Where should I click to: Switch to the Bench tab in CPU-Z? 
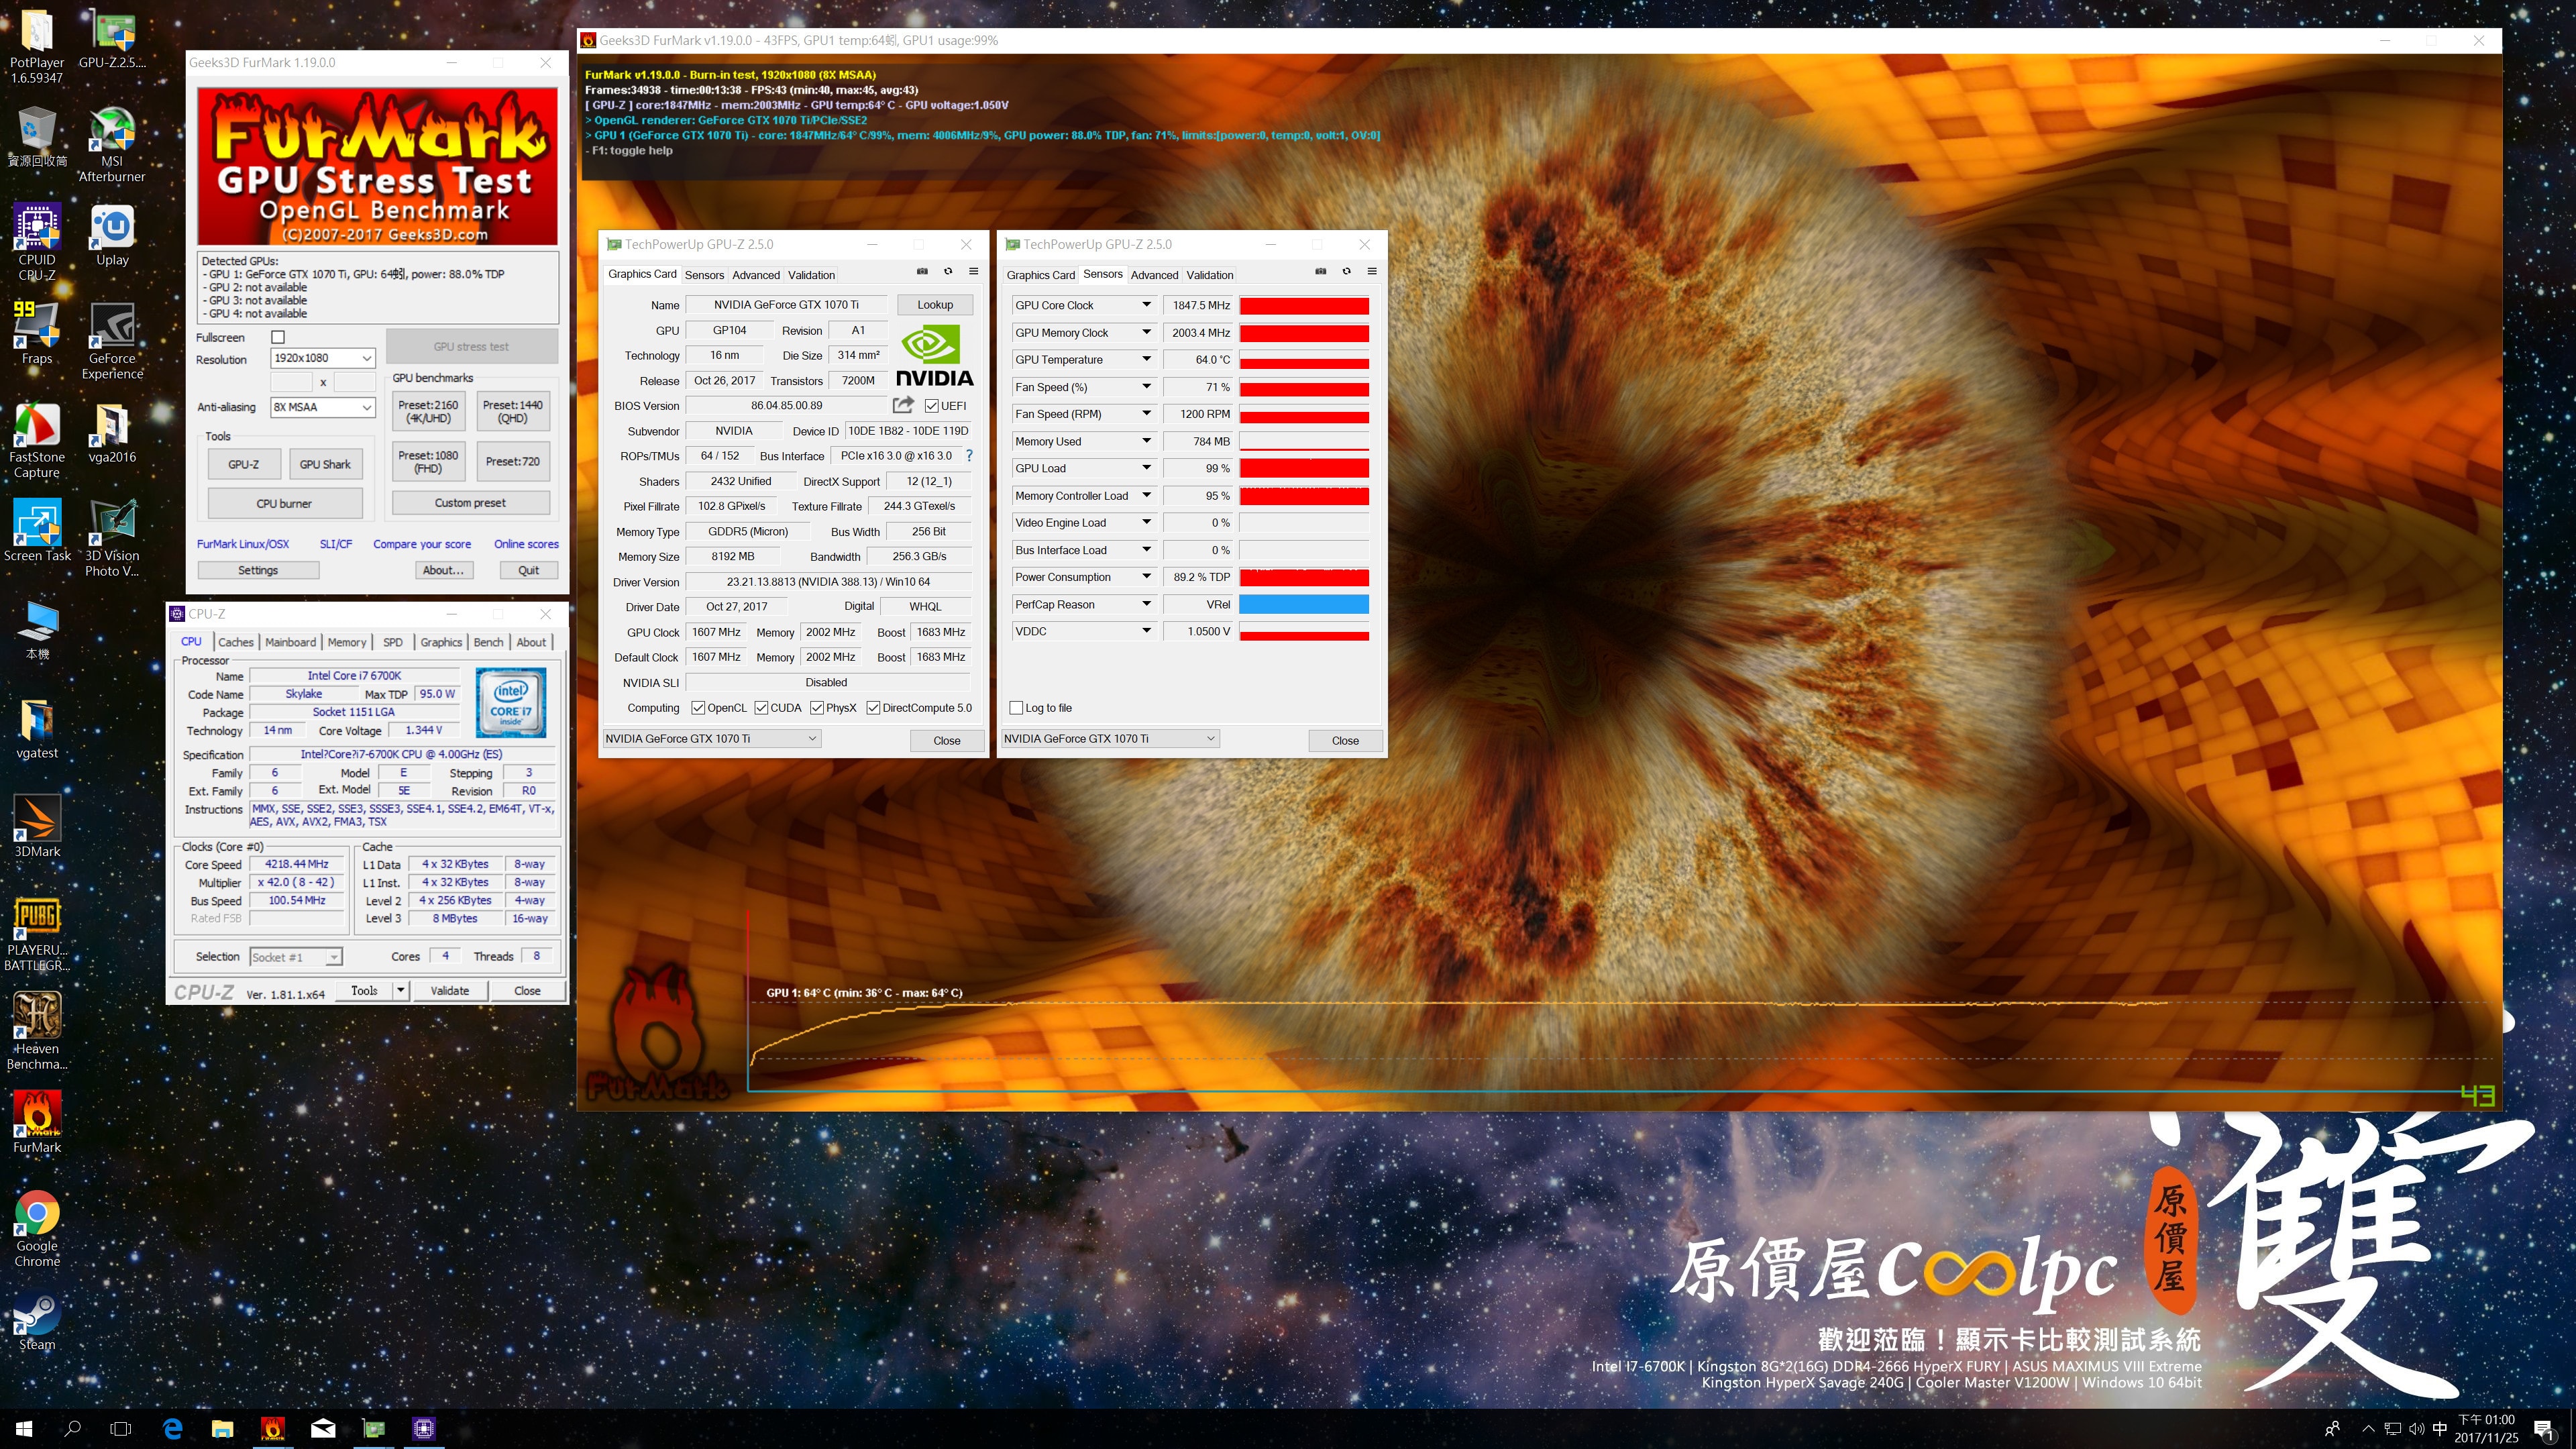(488, 642)
